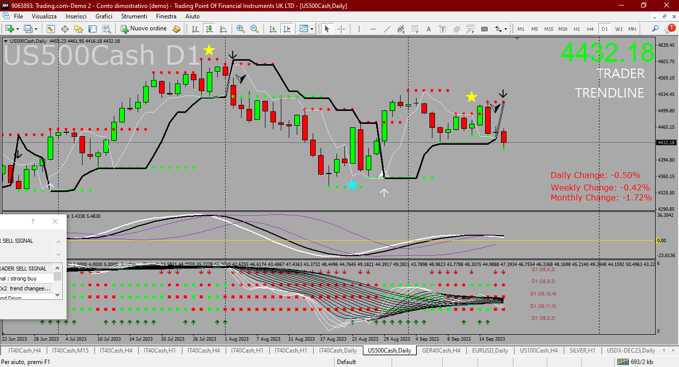Select the rectangle shape tool
The height and width of the screenshot is (367, 679).
coord(484,29)
